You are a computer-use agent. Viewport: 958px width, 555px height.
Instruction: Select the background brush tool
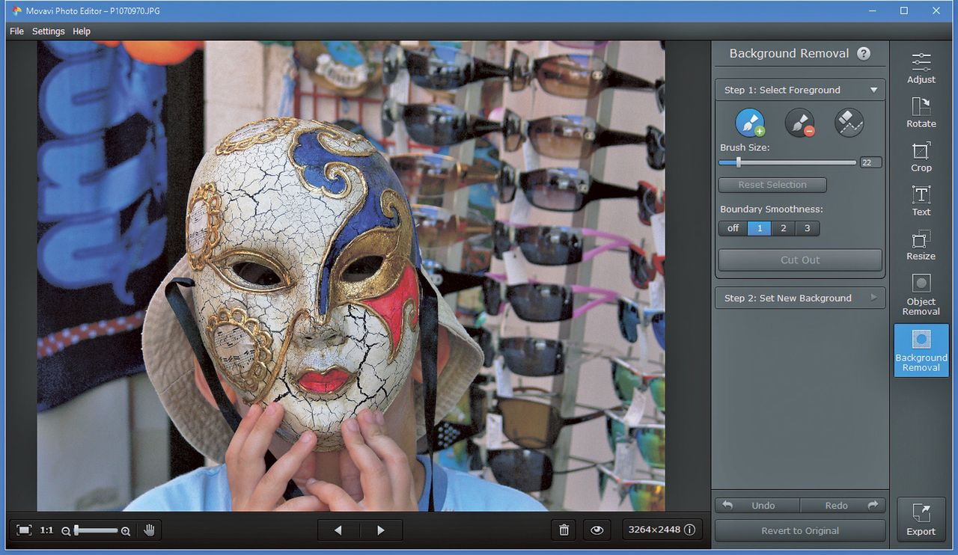[799, 122]
